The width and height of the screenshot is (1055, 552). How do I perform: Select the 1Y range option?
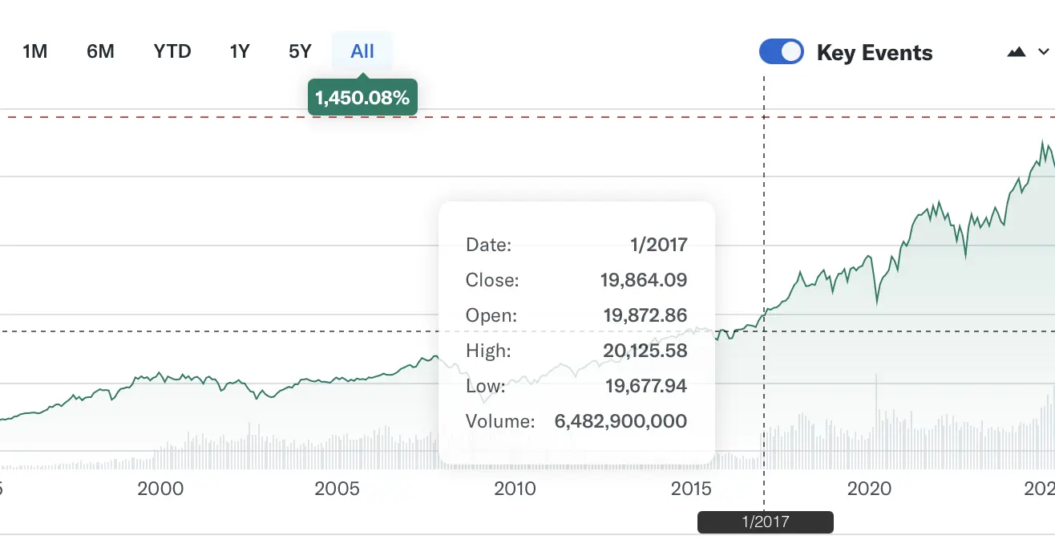click(239, 52)
